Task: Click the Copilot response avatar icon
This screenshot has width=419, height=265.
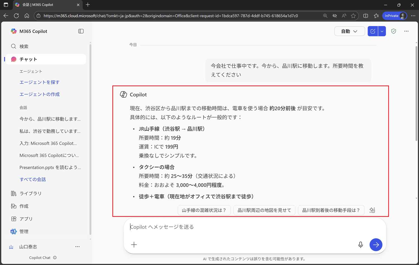Action: click(x=123, y=95)
